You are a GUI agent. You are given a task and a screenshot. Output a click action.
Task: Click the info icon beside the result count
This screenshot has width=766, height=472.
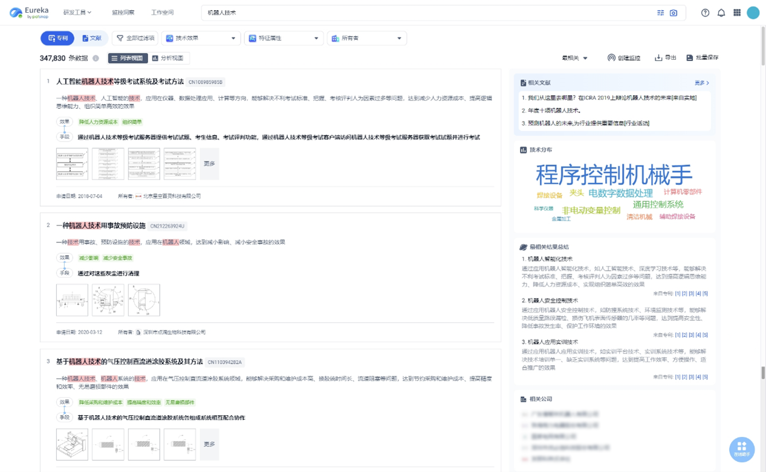point(96,59)
